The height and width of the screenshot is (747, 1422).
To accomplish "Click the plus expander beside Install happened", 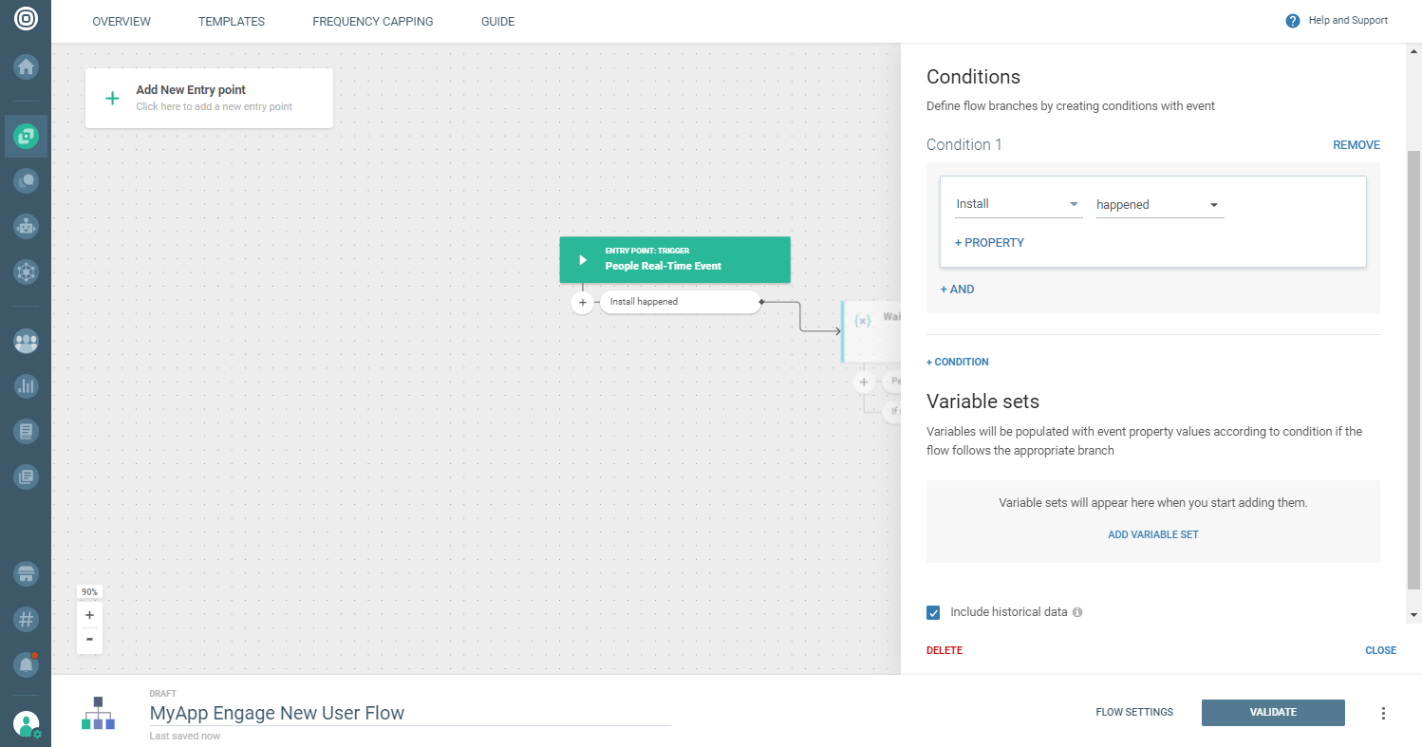I will click(x=583, y=303).
